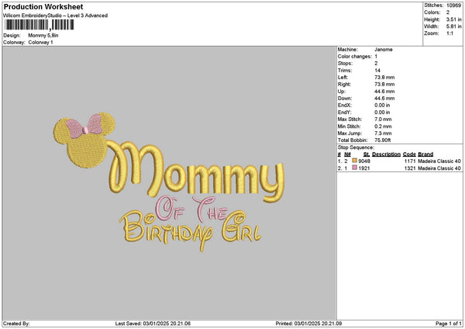Select the pink 'Of The' lettering

click(192, 209)
